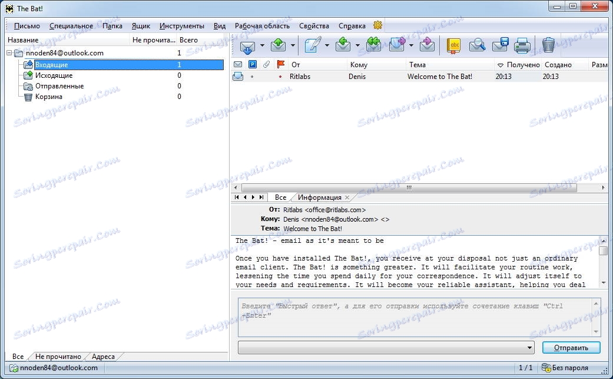Open the 'Рабочая область' menu
This screenshot has width=613, height=379.
click(x=262, y=26)
